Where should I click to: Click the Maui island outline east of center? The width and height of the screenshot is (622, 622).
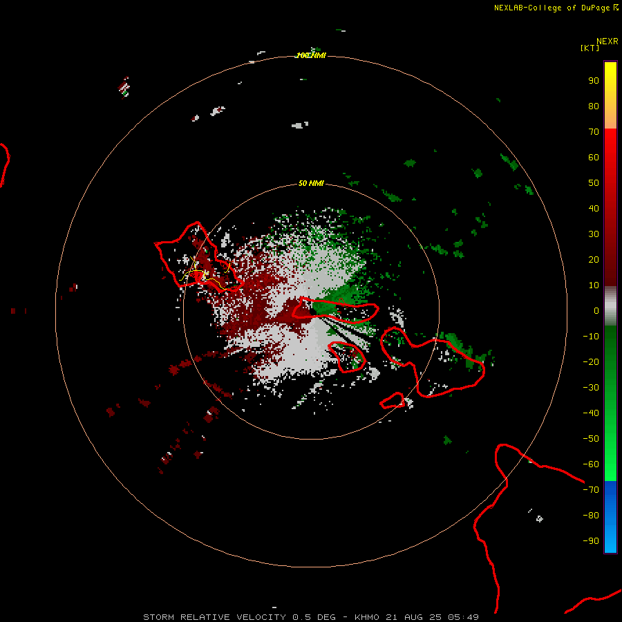click(433, 363)
